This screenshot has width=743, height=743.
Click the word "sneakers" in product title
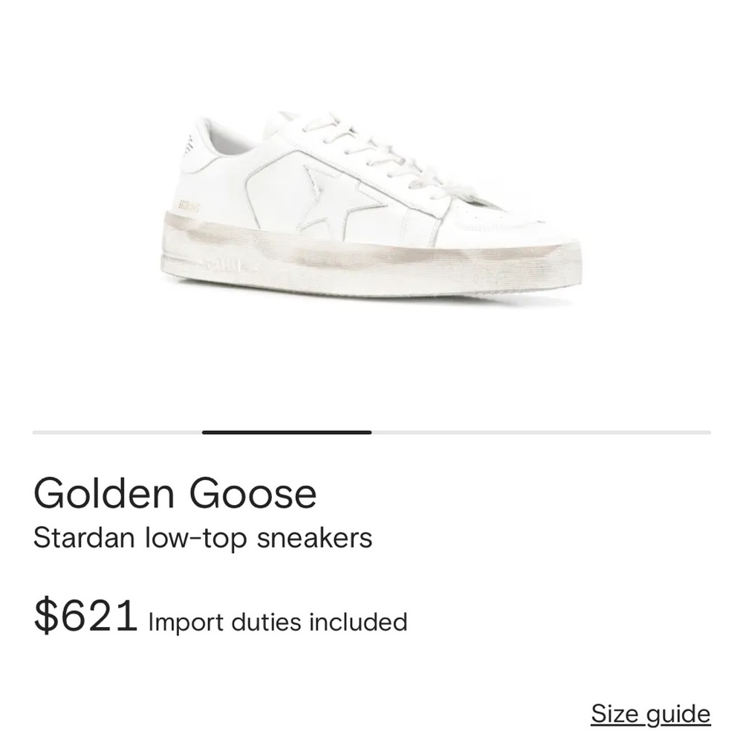[x=314, y=538]
